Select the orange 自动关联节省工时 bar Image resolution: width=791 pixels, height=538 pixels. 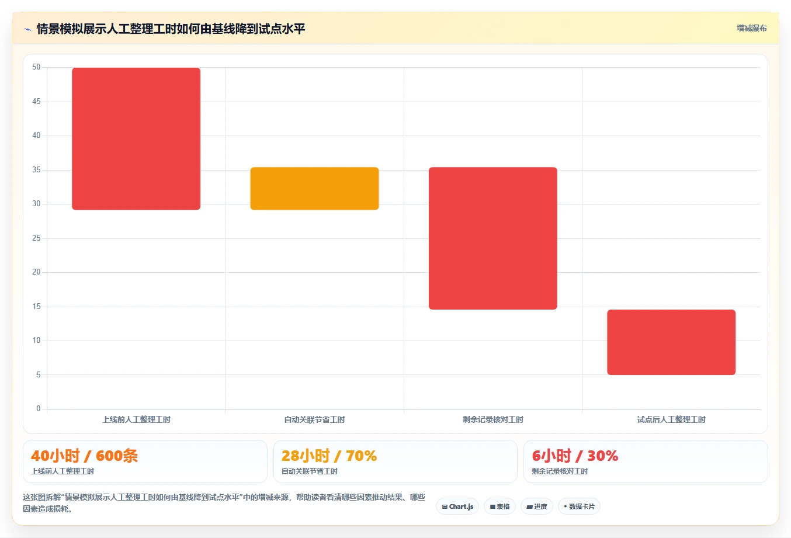click(314, 189)
